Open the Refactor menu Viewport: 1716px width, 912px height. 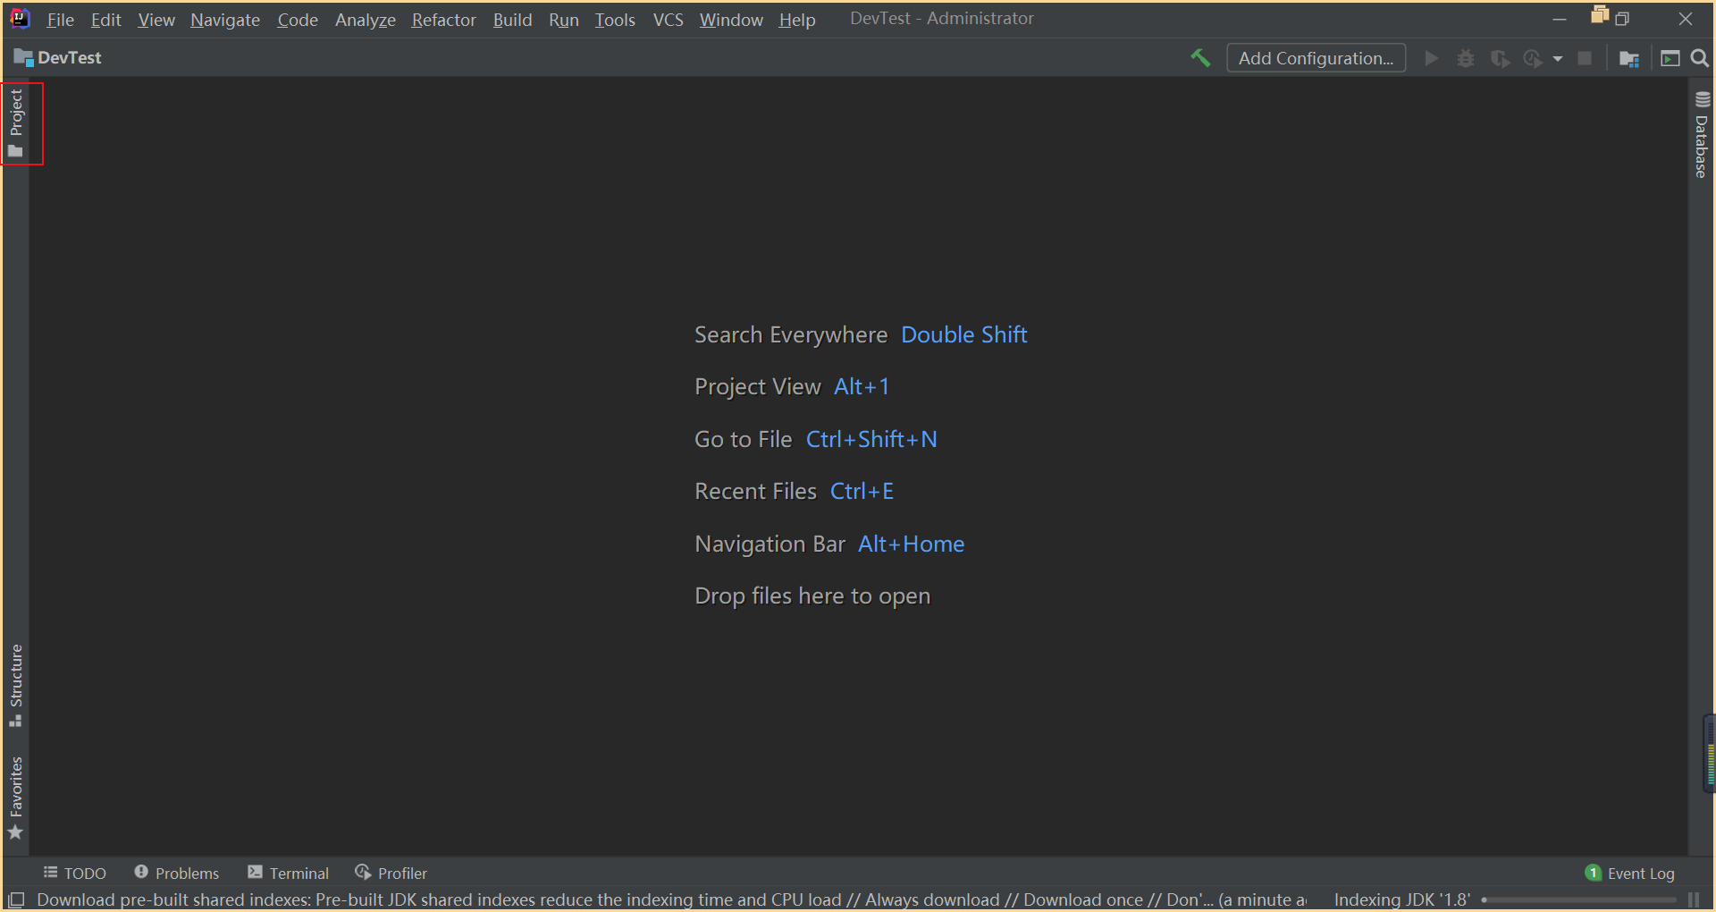tap(444, 20)
